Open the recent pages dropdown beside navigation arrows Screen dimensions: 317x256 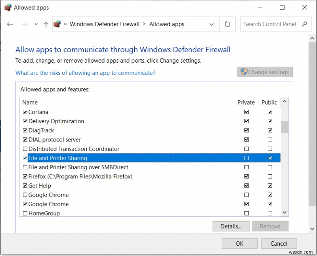(x=36, y=24)
